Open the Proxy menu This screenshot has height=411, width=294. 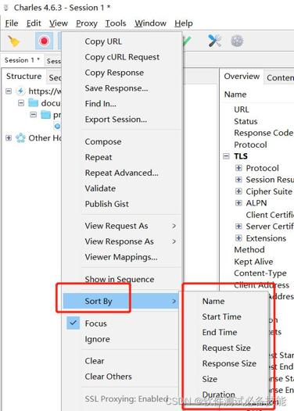click(x=87, y=23)
